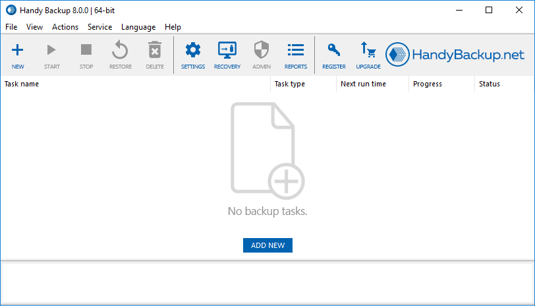535x306 pixels.
Task: Sort by Task name column header
Action: pyautogui.click(x=22, y=84)
